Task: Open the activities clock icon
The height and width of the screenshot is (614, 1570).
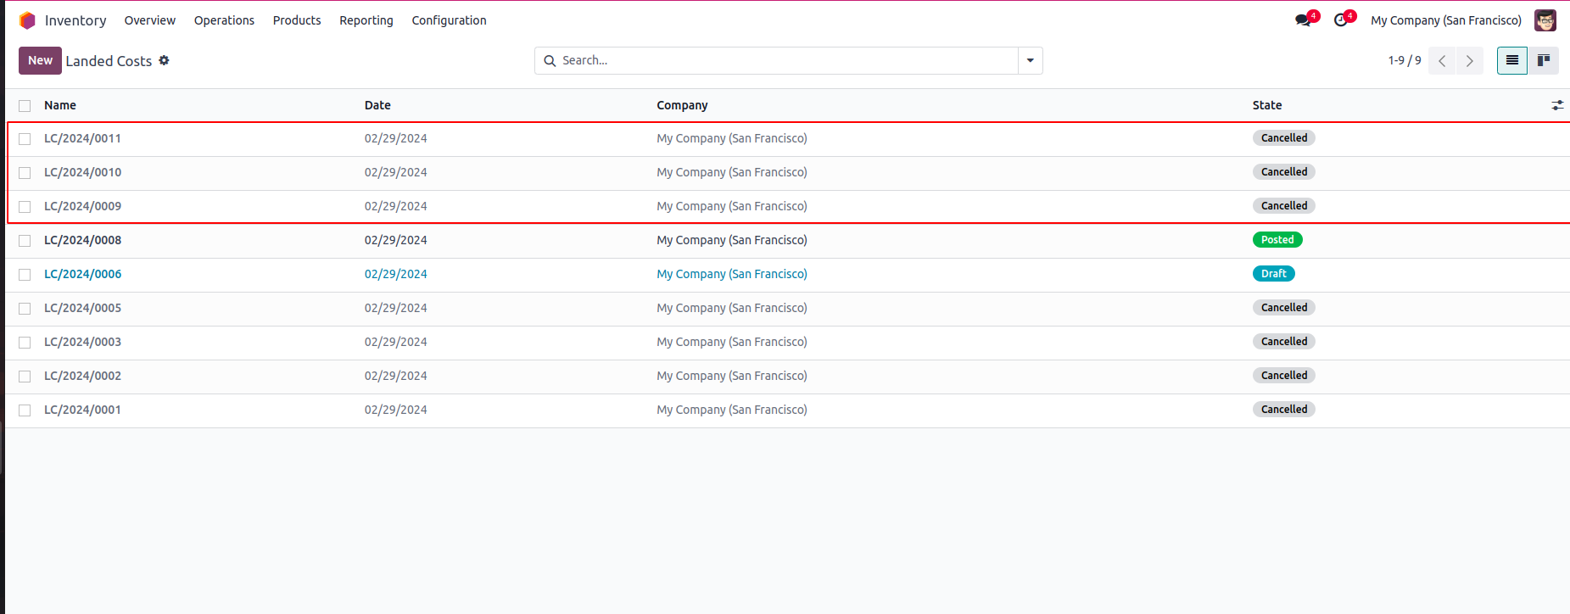Action: 1341,20
